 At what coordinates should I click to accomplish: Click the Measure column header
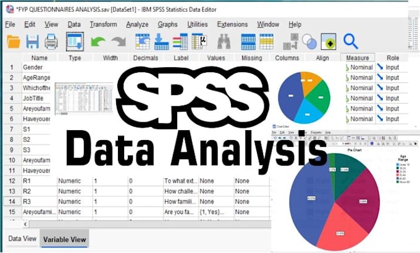(x=358, y=58)
